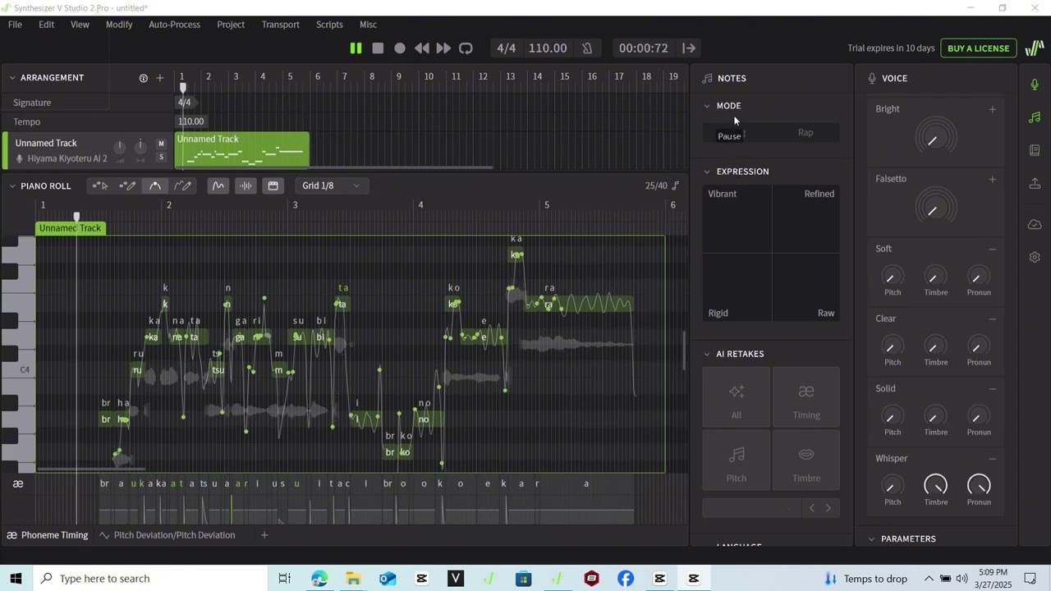This screenshot has height=591, width=1051.
Task: Collapse the Piano Roll panel
Action: click(12, 186)
